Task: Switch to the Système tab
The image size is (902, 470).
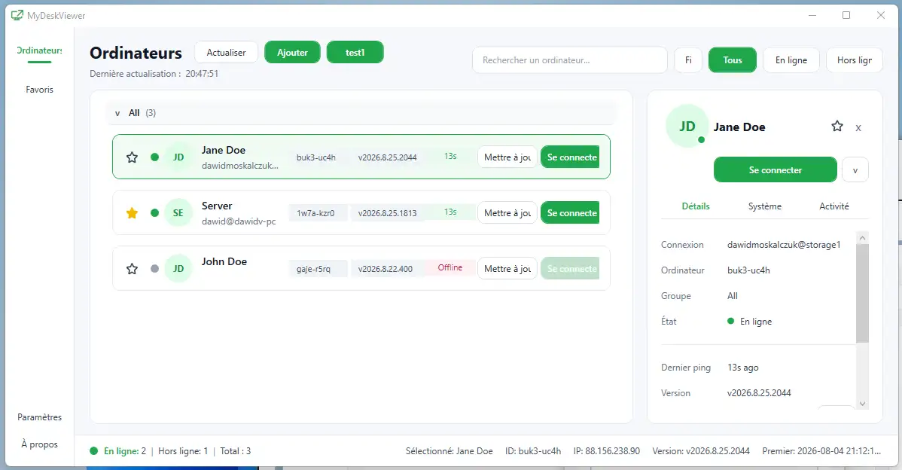Action: 764,206
